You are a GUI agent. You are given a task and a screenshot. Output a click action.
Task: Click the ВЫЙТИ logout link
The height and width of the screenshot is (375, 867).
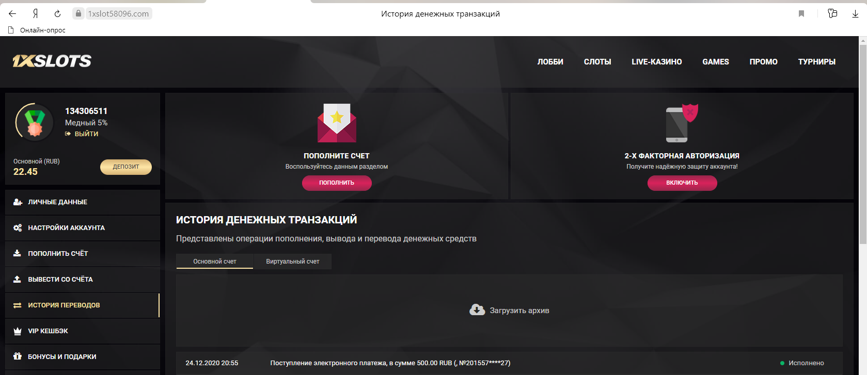coord(86,134)
